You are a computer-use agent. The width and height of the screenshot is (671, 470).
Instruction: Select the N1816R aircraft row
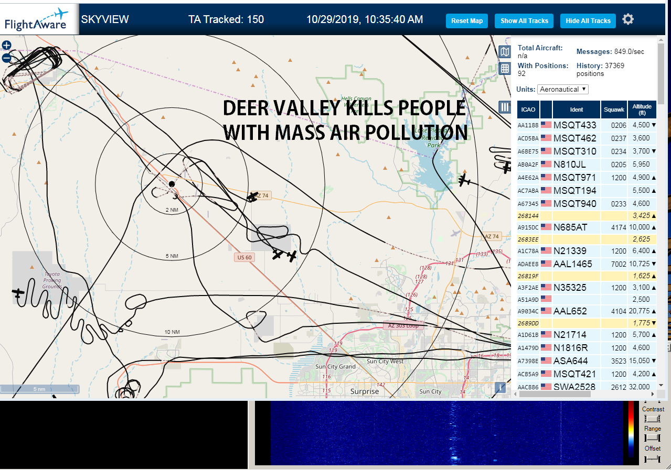coord(587,348)
